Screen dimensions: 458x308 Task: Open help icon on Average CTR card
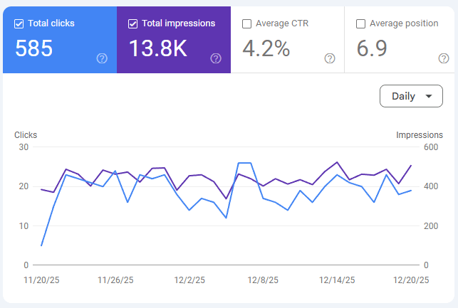[330, 58]
